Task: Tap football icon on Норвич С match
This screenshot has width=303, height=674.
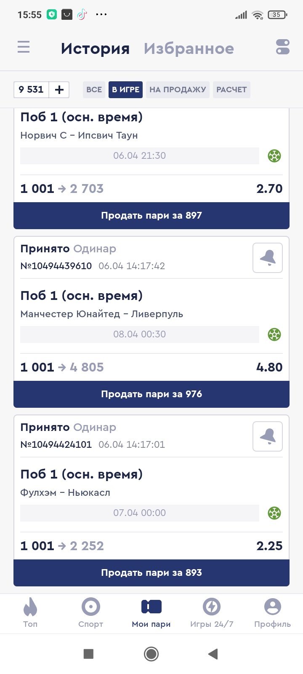Action: coord(274,156)
